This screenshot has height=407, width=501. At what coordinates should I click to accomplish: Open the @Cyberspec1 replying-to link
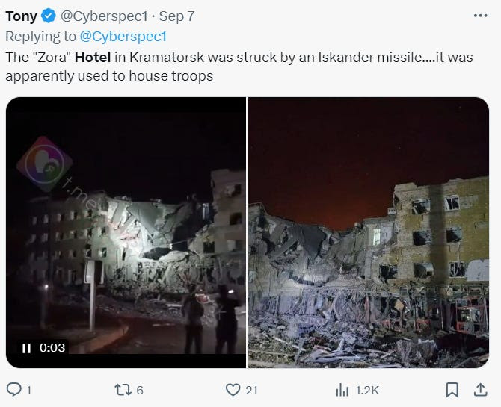[123, 37]
